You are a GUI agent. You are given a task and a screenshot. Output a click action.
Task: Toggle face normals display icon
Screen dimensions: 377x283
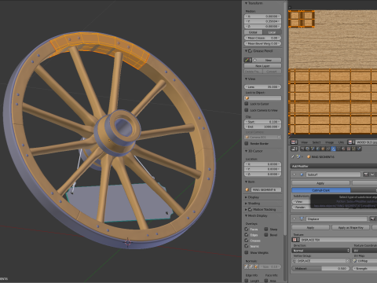click(x=256, y=266)
